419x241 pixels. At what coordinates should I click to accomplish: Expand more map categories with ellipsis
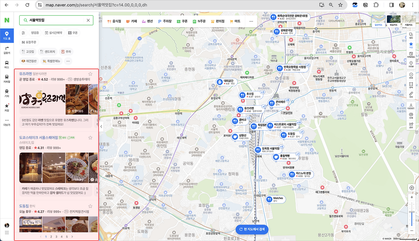(251, 21)
